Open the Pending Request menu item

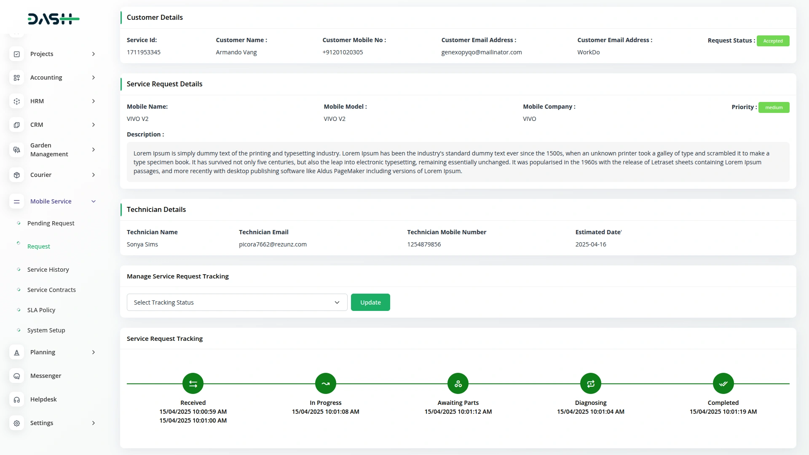(x=51, y=223)
